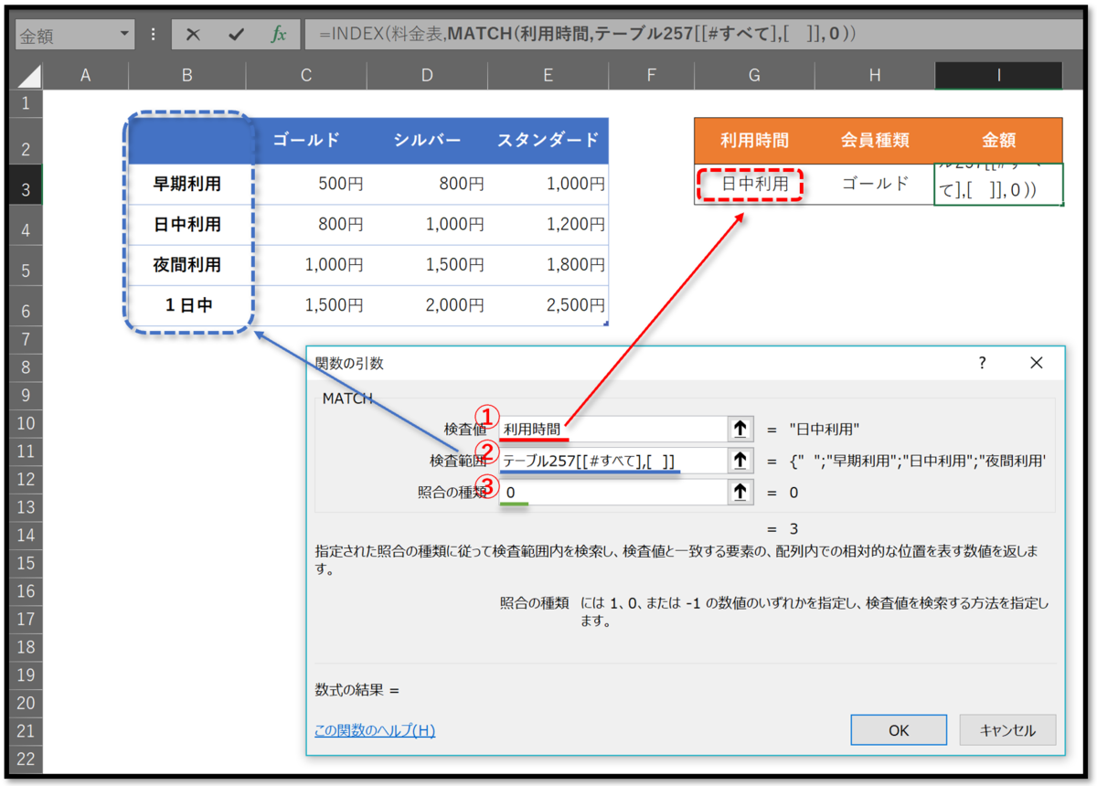Click the 1,800円 cell

coord(548,265)
